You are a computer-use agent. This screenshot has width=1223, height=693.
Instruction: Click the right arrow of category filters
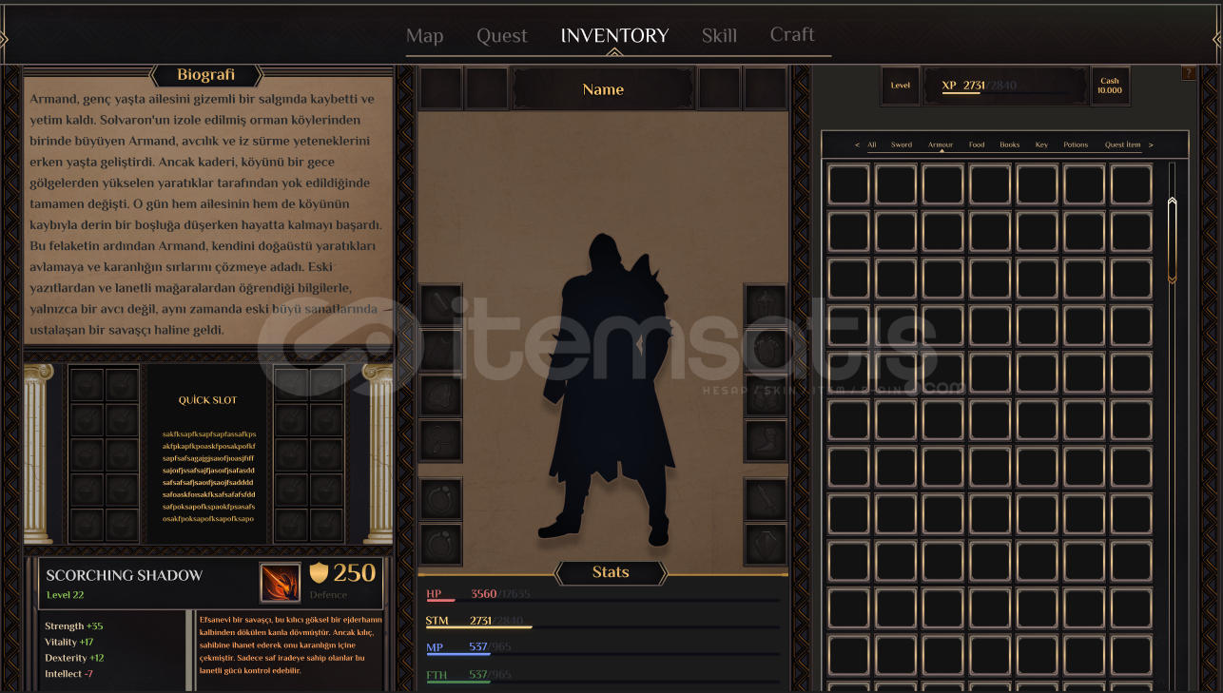click(x=1151, y=144)
